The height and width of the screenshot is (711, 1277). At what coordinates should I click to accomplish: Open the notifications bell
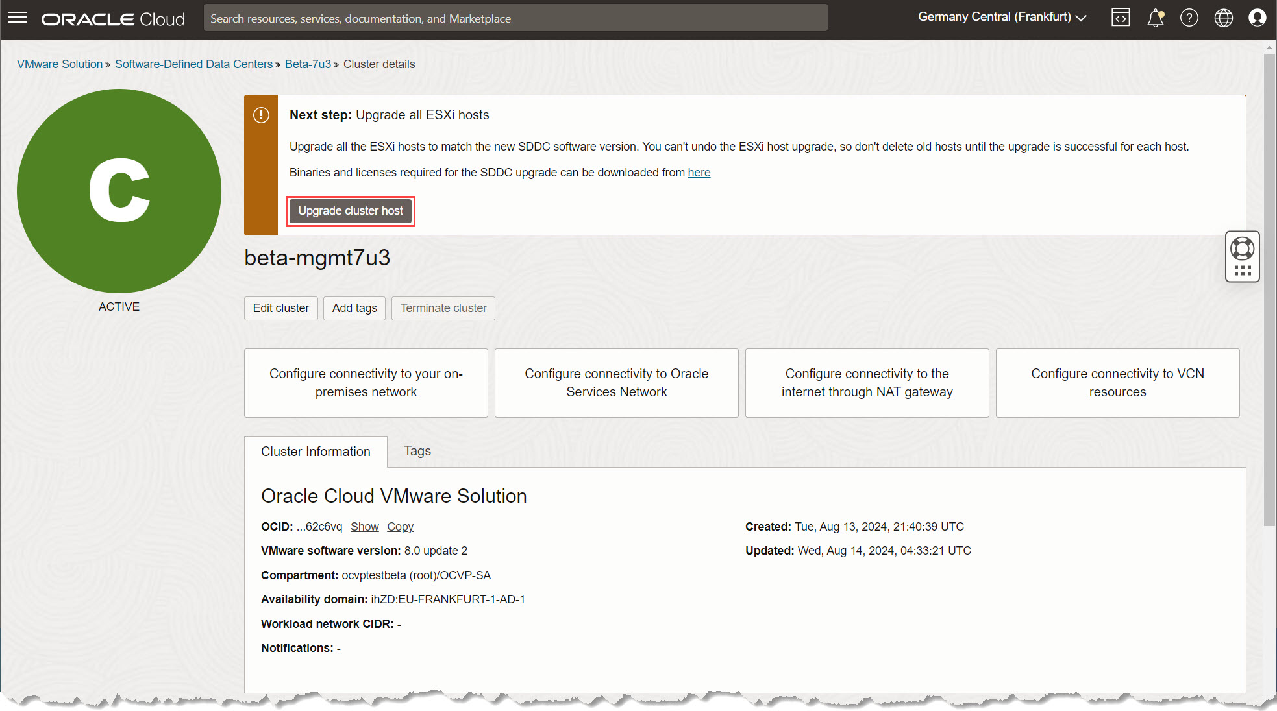[x=1155, y=18]
